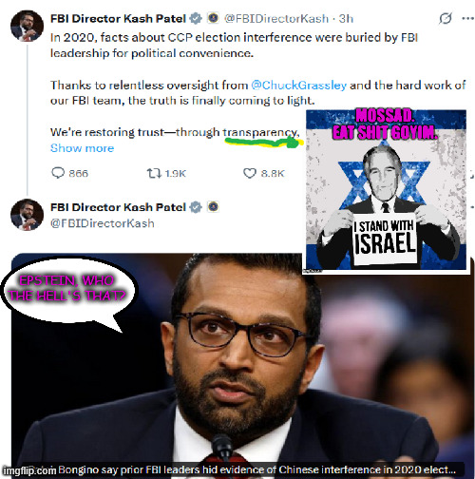Viewport: 475px width, 479px height.
Task: Click the top blue verified checkmark badge
Action: (196, 18)
